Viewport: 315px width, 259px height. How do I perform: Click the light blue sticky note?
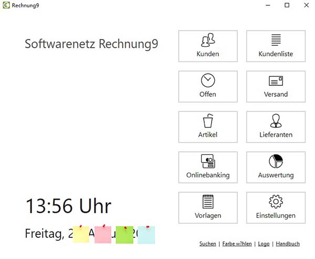146,235
